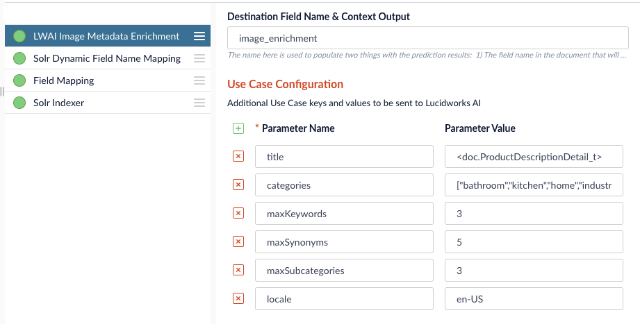Edit the categories value list field
This screenshot has height=324, width=640.
[534, 185]
